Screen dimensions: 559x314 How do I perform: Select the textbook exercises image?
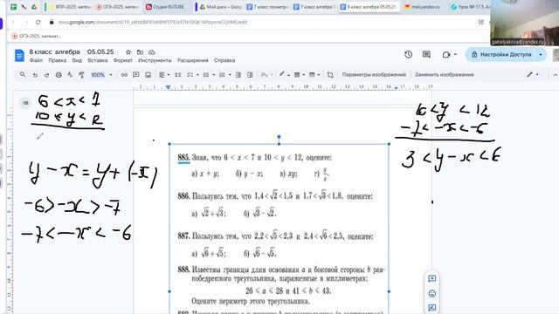click(x=279, y=229)
